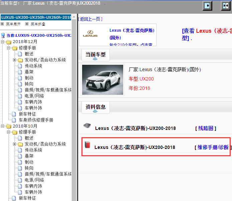Open Lexus（凌志-雷克萨斯）(国外) brand link
The image size is (232, 201).
132,34
